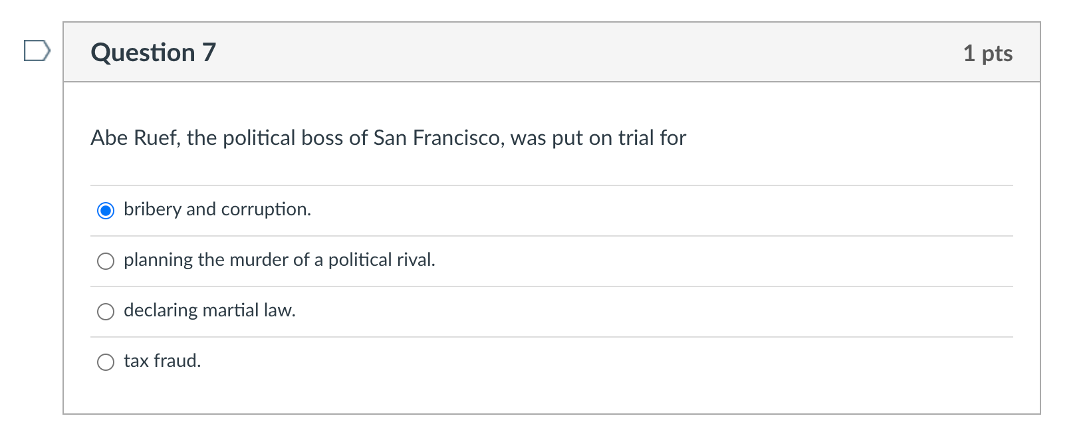Viewport: 1085px width, 436px height.
Task: Click the 'Question 7' title text
Action: [x=153, y=53]
